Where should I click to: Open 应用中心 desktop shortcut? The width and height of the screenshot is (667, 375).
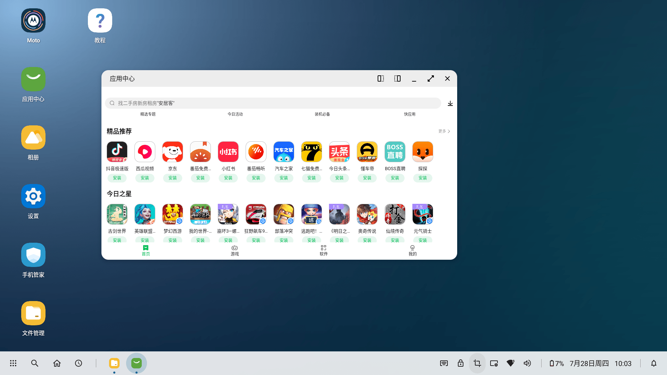tap(33, 80)
